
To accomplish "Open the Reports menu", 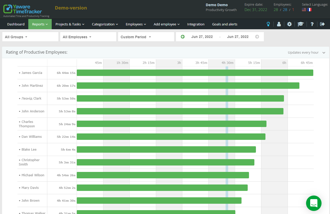I will [x=40, y=24].
